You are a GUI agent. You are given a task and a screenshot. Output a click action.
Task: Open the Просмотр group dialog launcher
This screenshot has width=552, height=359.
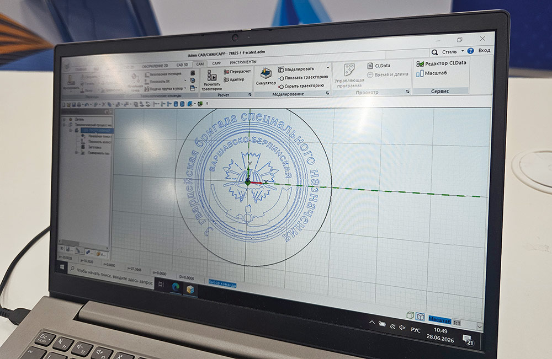click(407, 92)
